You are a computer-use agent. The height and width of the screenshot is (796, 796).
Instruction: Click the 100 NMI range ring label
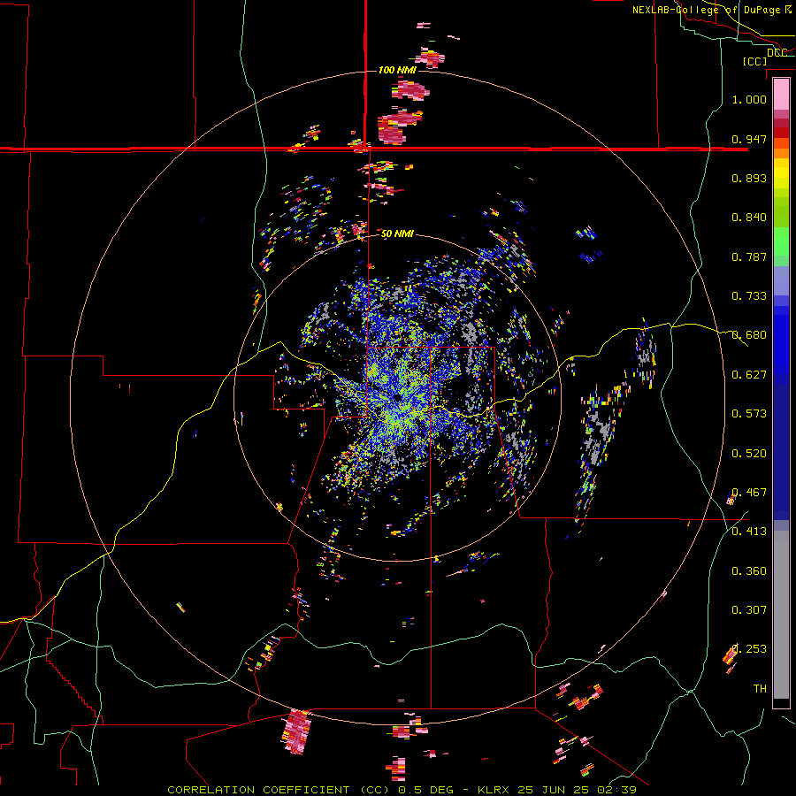tap(397, 70)
